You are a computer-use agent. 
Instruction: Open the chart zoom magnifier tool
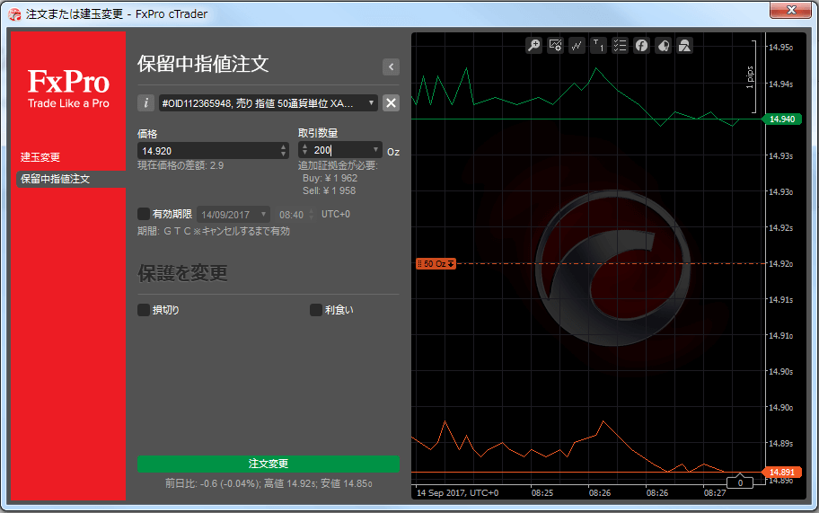click(x=533, y=46)
